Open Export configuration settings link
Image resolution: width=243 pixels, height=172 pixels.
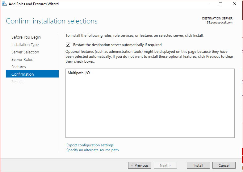90,145
